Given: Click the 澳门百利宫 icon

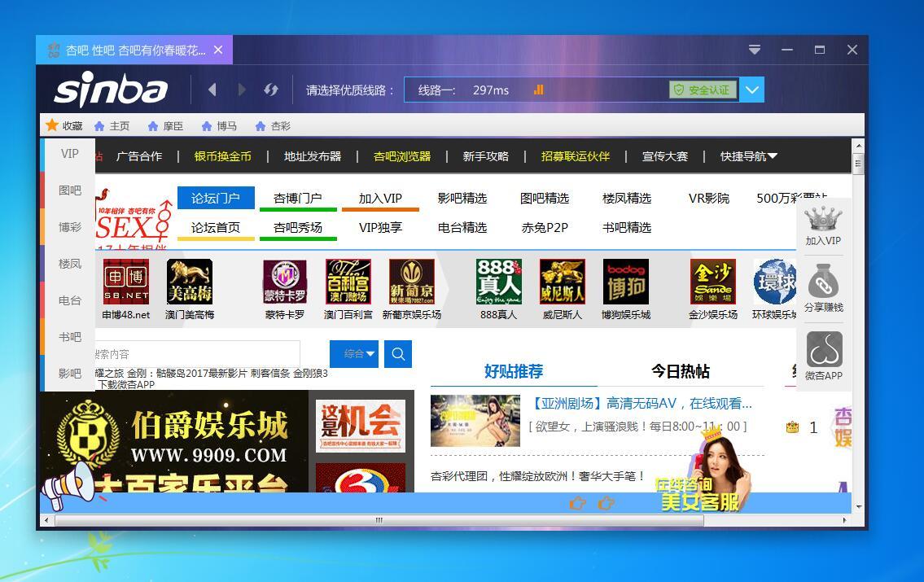Looking at the screenshot, I should 348,282.
